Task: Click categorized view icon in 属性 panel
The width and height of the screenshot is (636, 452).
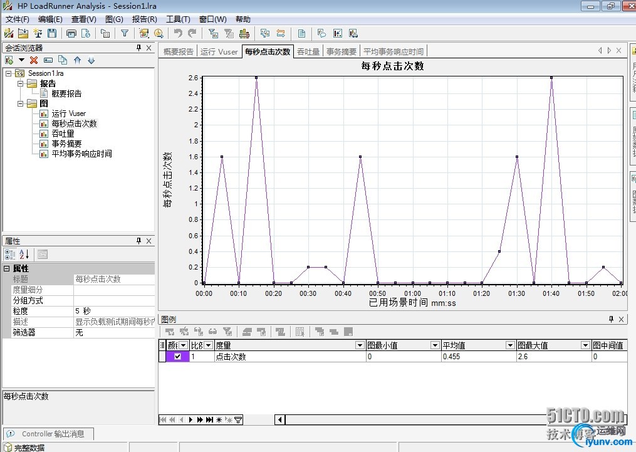Action: tap(10, 254)
